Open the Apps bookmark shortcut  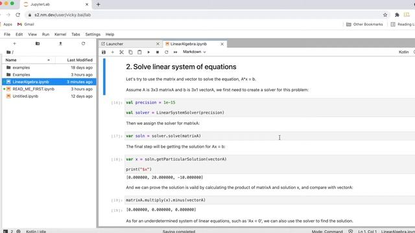[6, 25]
